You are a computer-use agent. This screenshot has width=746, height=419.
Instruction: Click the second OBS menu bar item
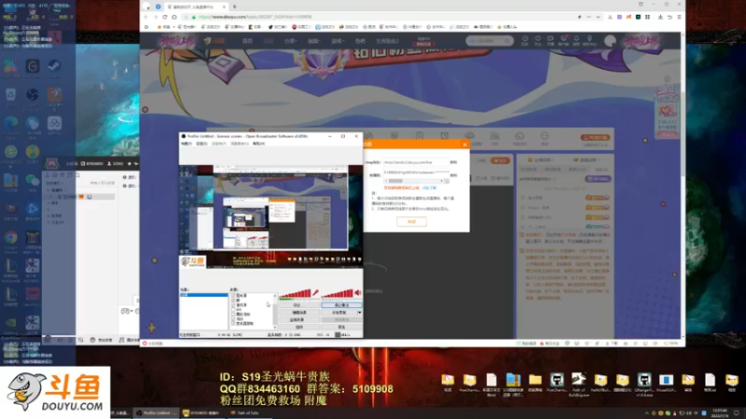(x=201, y=143)
